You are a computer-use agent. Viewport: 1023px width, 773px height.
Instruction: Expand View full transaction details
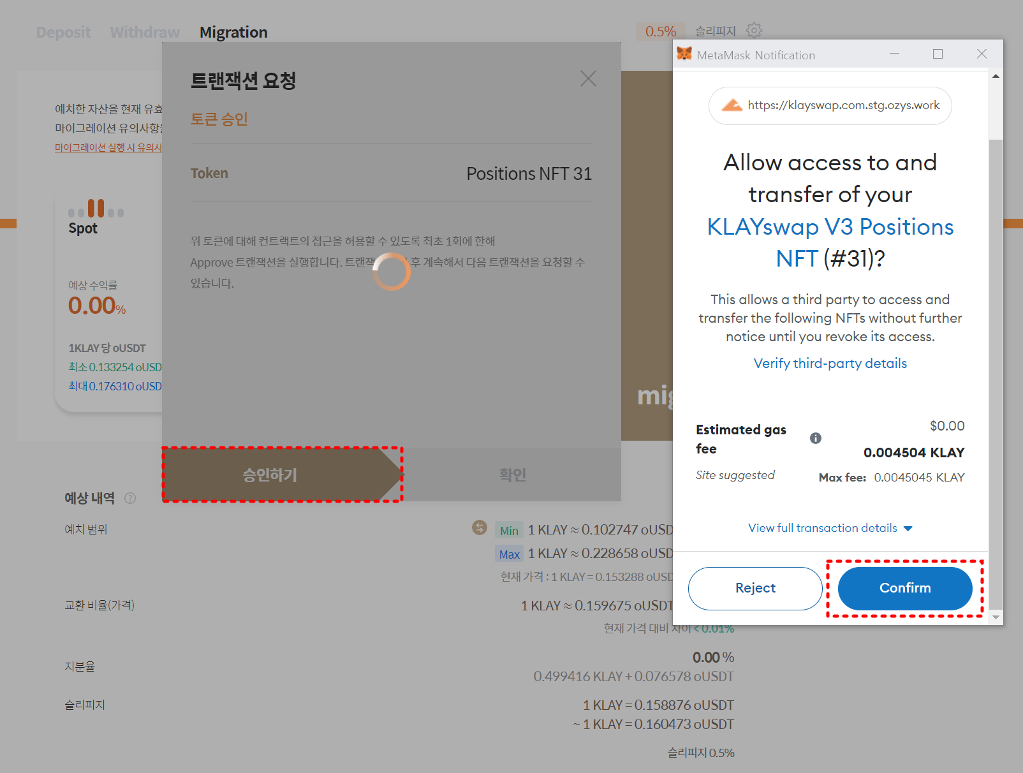[x=830, y=528]
